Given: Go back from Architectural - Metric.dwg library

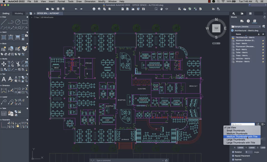Looking at the screenshot, I should tap(232, 30).
